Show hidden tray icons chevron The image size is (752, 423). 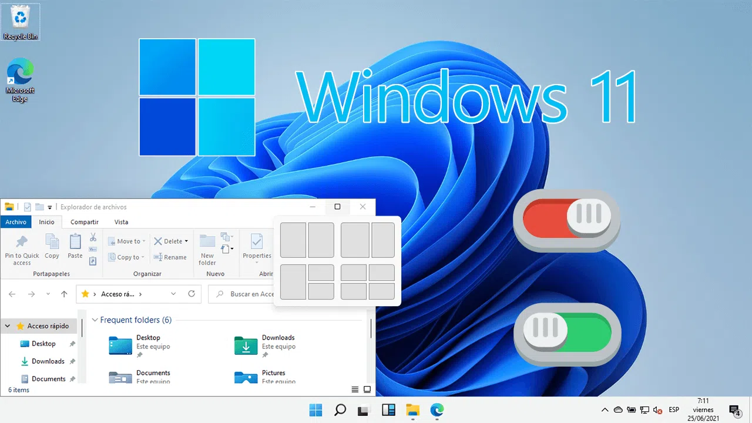tap(605, 410)
